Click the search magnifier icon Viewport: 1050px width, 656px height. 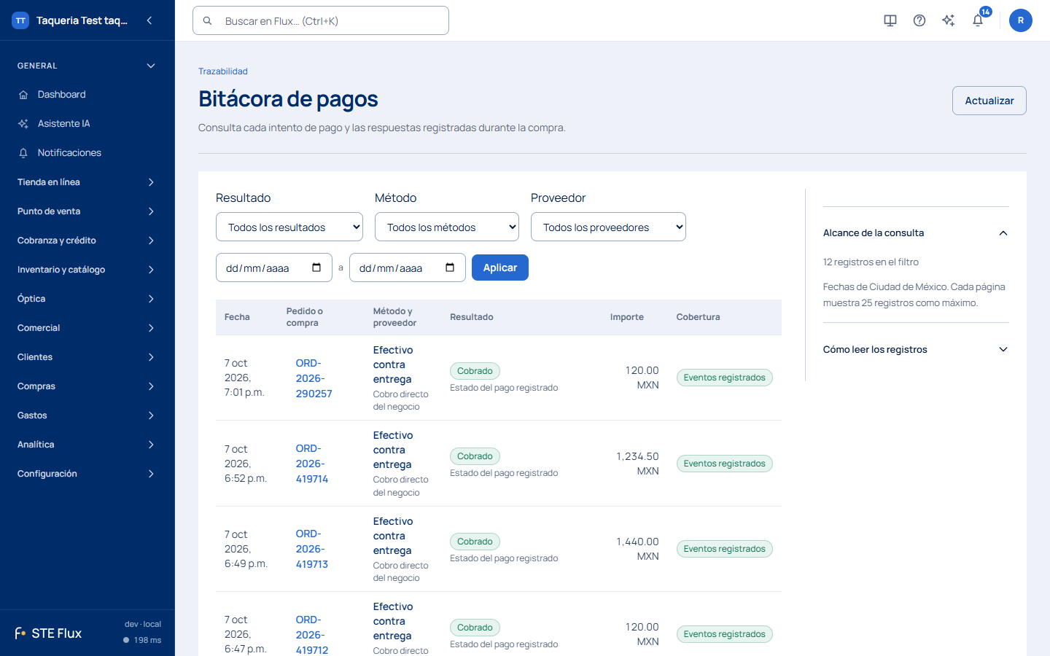207,21
